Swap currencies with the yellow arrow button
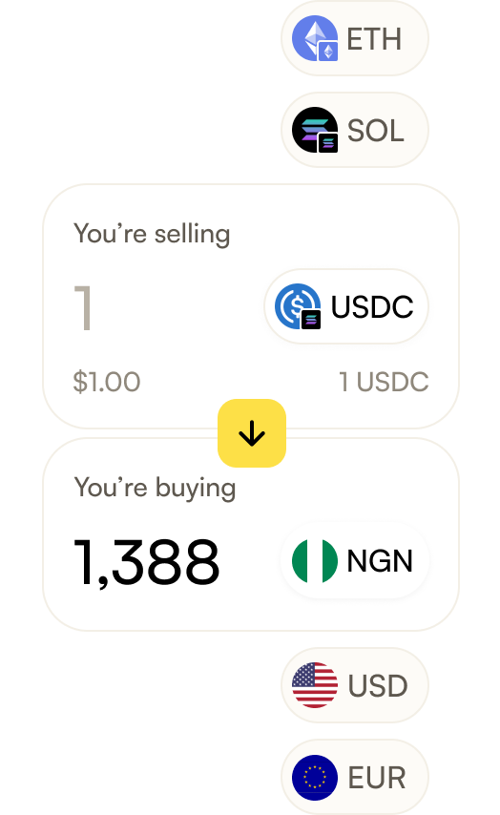 (252, 433)
